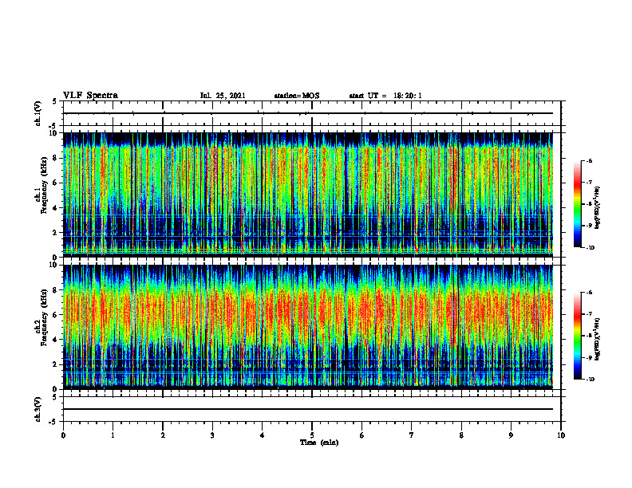Click the ch.1 voltage waveform trace
Screen dimensions: 632x488
coord(308,113)
